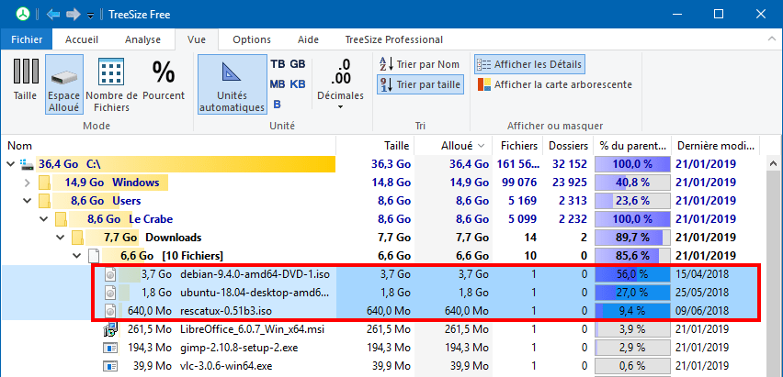Collapse the C:\ drive node
This screenshot has width=783, height=377.
[10, 163]
